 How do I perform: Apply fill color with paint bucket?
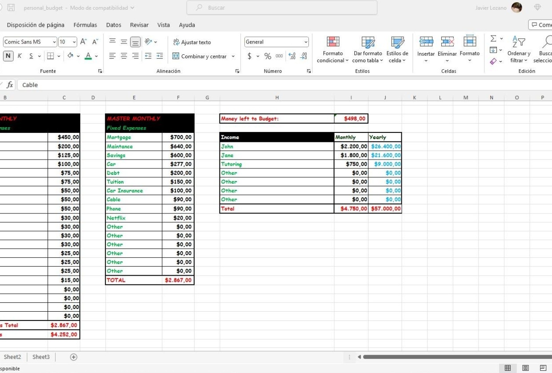pos(70,56)
